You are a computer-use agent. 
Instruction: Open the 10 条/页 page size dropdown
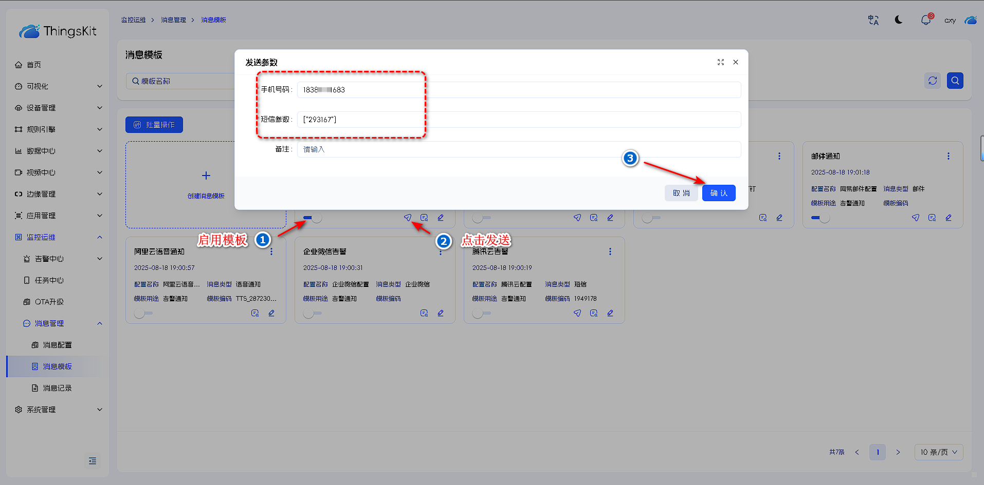tap(938, 452)
